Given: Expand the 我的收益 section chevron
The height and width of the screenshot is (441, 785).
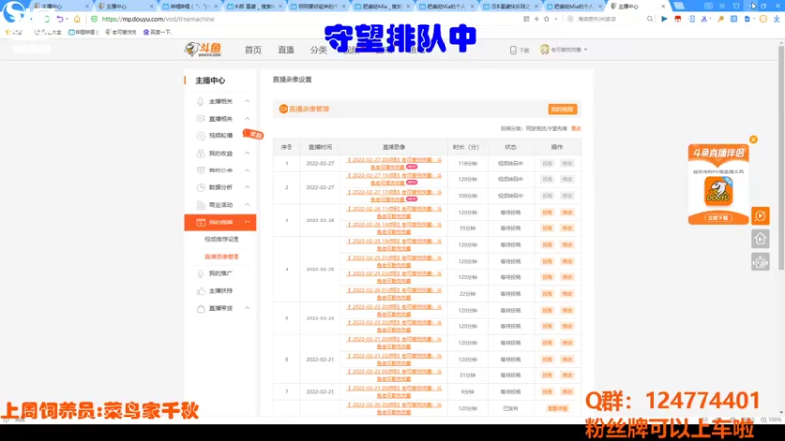Looking at the screenshot, I should [x=247, y=153].
